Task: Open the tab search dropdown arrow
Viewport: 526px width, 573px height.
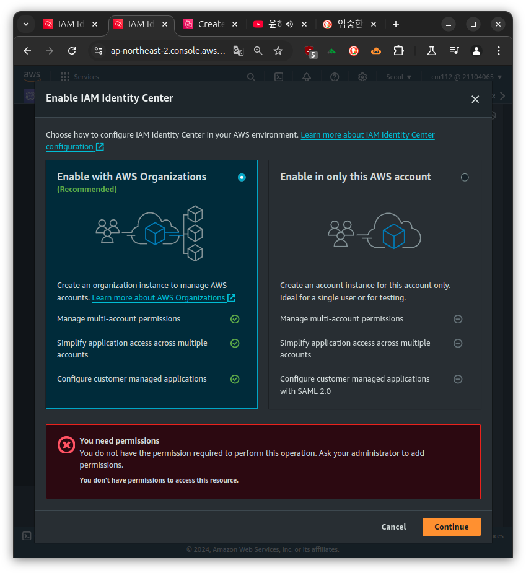Action: [x=26, y=24]
